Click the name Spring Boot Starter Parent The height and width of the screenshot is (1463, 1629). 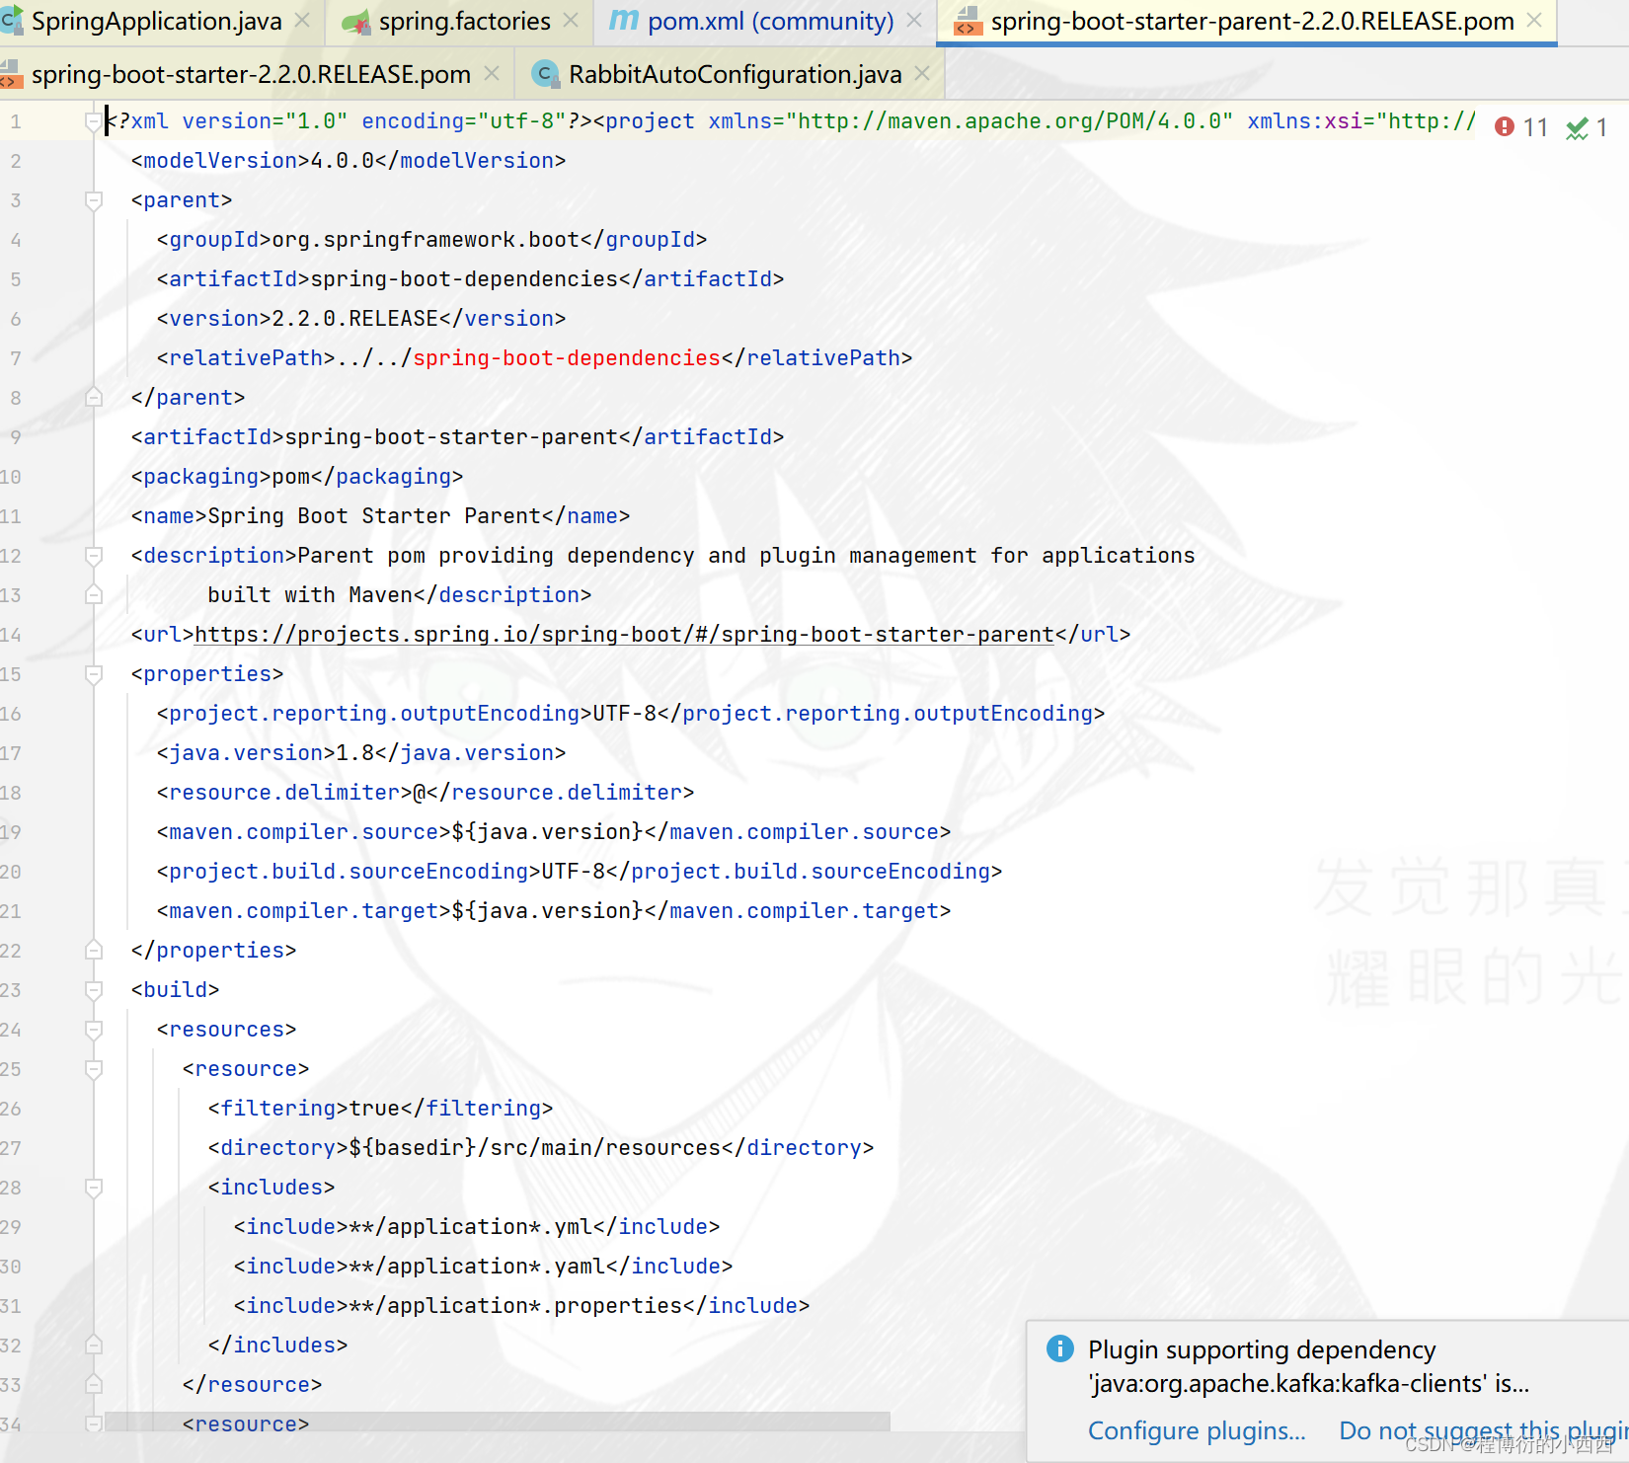375,516
